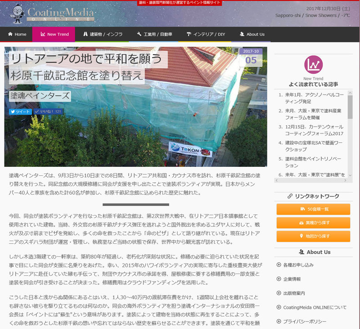Click the 塗魂ペインターズ label on the image
360x329 pixels.
pyautogui.click(x=40, y=96)
